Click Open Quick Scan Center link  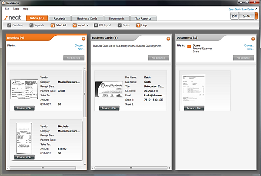click(x=241, y=9)
